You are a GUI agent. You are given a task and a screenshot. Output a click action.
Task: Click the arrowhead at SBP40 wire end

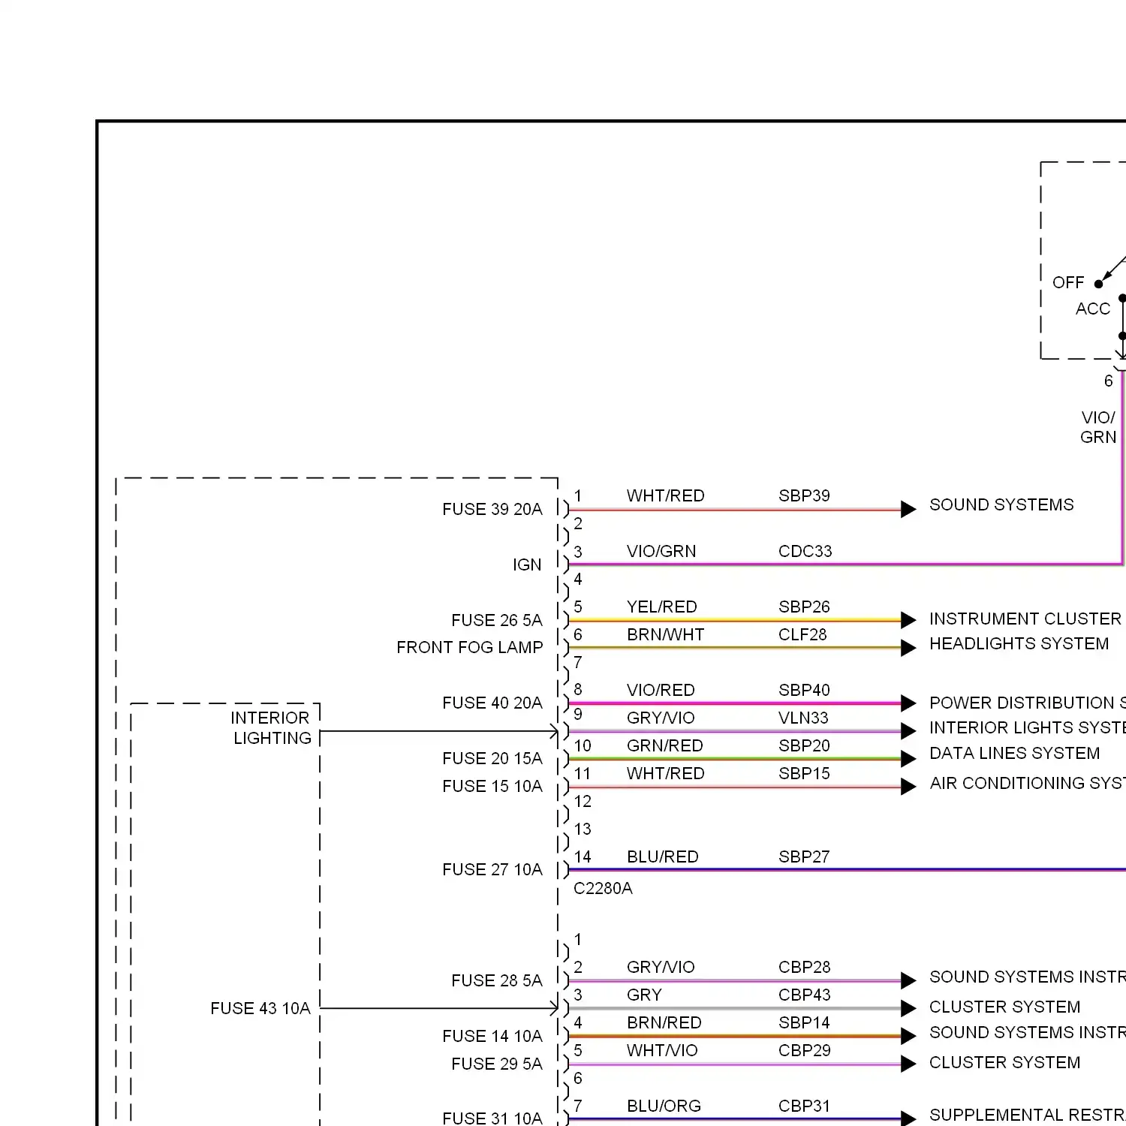pos(908,703)
